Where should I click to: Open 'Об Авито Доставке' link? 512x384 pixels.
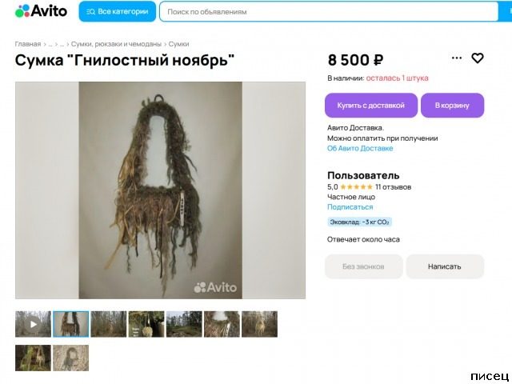pos(360,148)
